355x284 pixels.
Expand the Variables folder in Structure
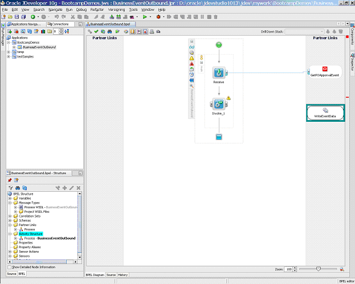(10, 198)
